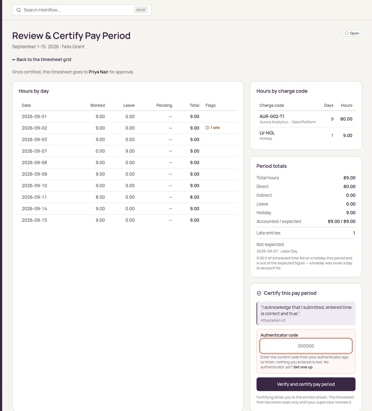
Task: Select the 2026-09-15 date cell
Action: (34, 220)
